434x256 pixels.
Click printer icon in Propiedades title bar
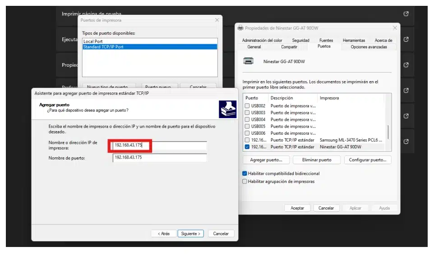pos(240,28)
